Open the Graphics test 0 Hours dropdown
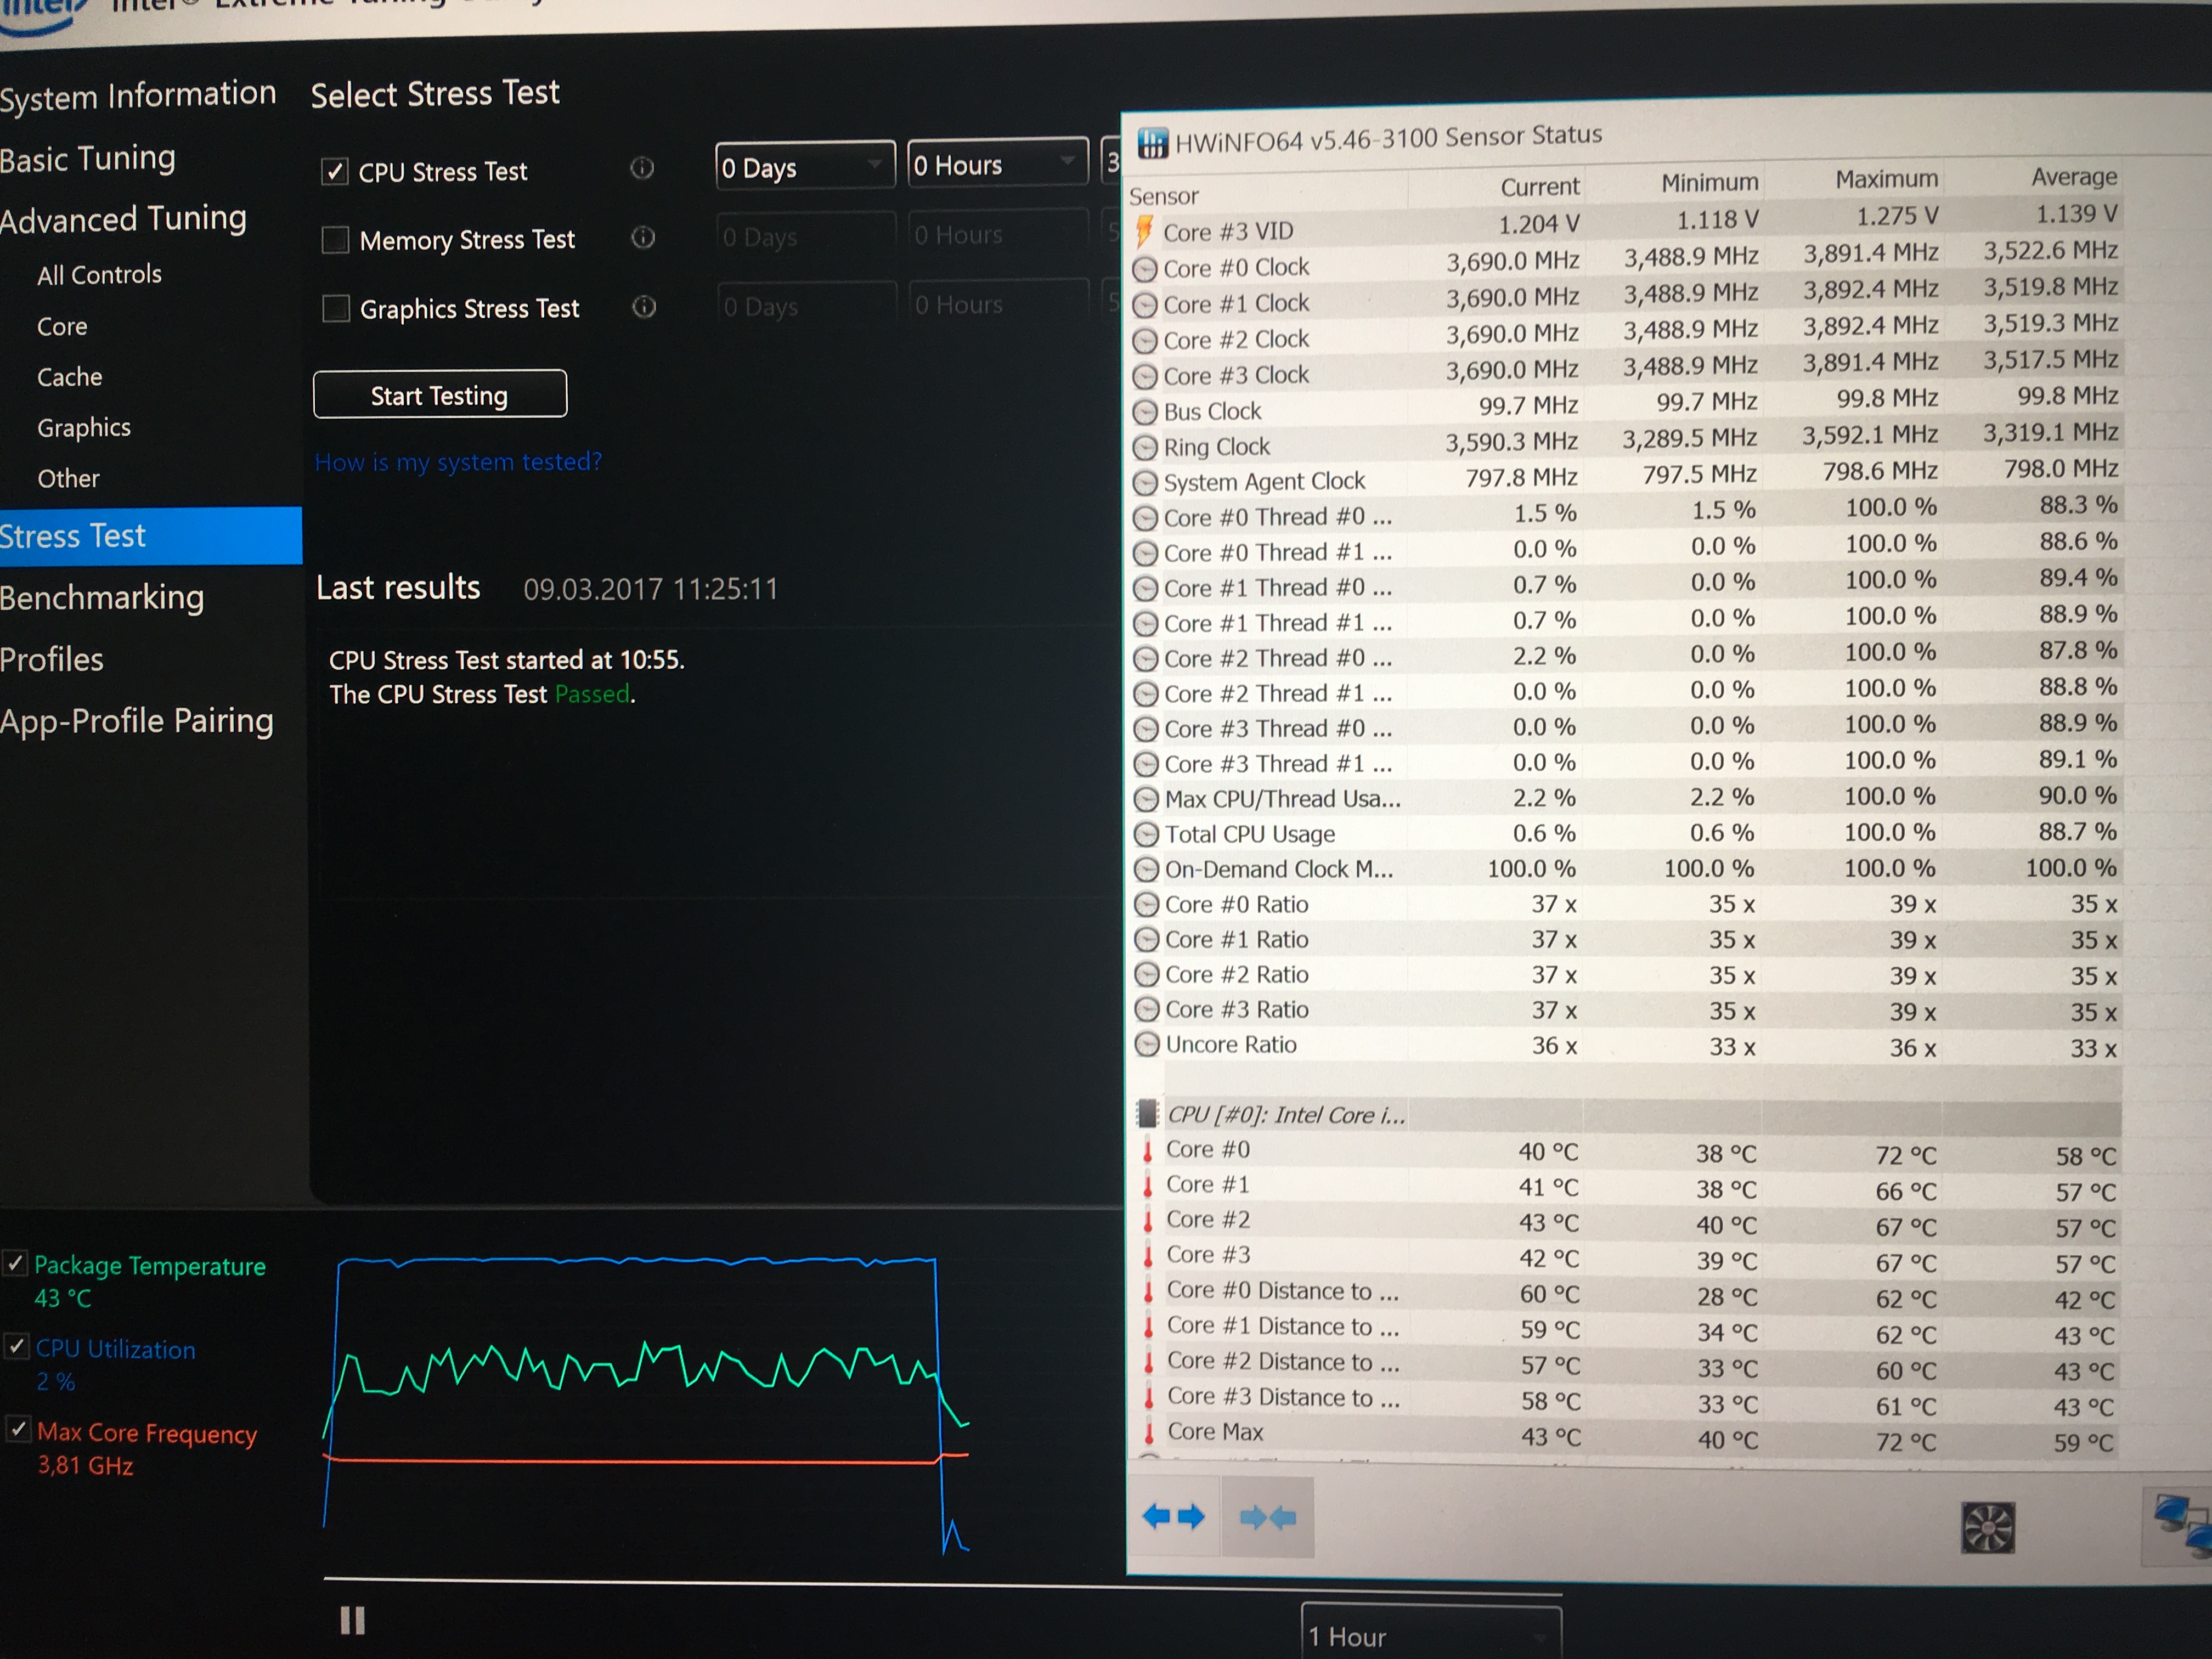 [999, 303]
